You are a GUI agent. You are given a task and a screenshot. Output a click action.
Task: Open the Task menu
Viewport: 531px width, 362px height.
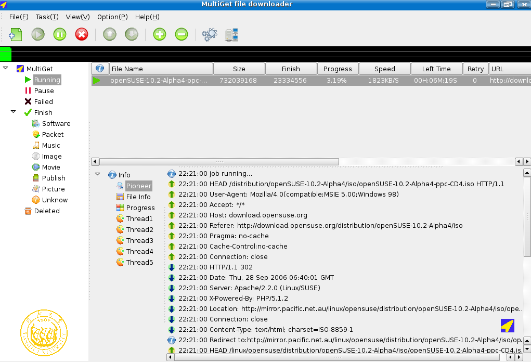[47, 17]
